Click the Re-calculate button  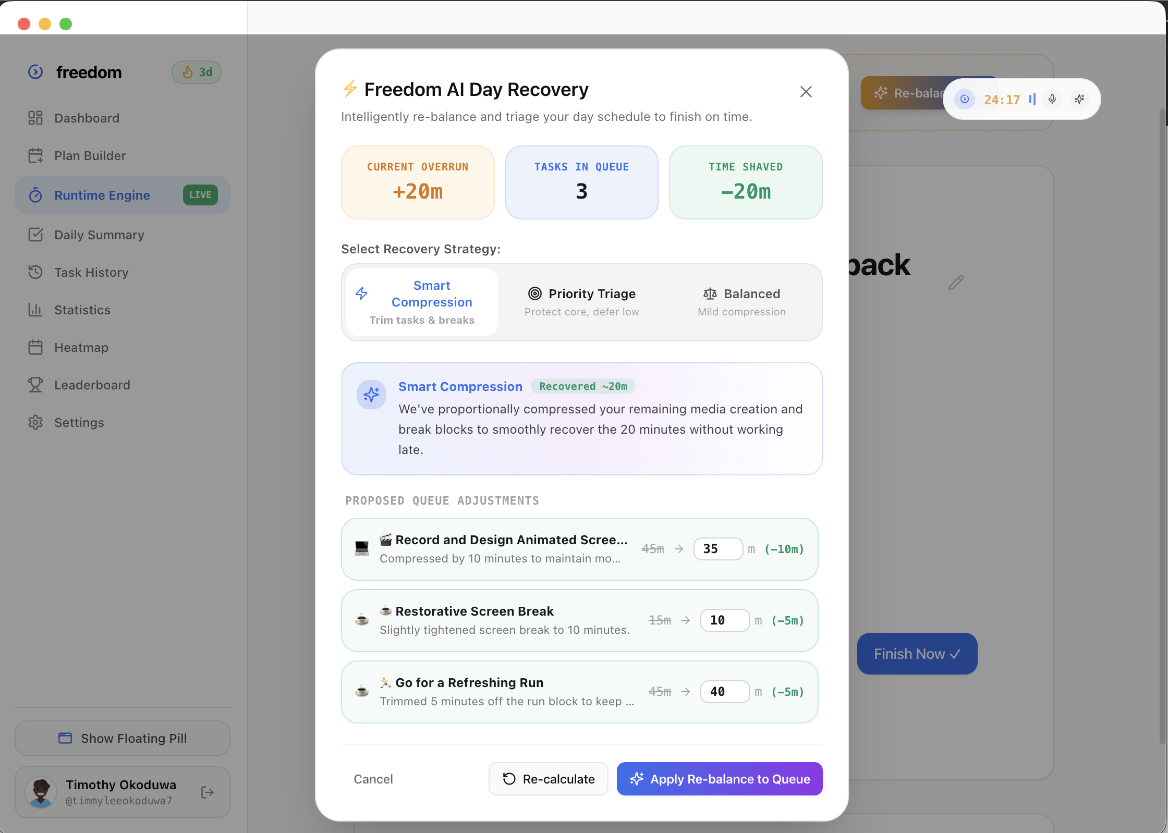coord(548,779)
